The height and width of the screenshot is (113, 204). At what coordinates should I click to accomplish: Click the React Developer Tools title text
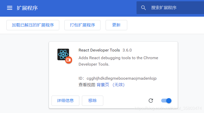(x=99, y=50)
